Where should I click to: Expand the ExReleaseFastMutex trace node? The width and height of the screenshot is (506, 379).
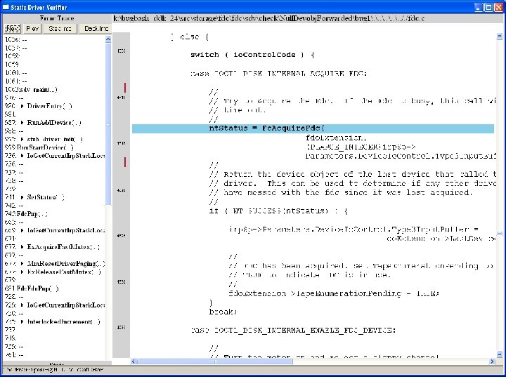pos(22,272)
